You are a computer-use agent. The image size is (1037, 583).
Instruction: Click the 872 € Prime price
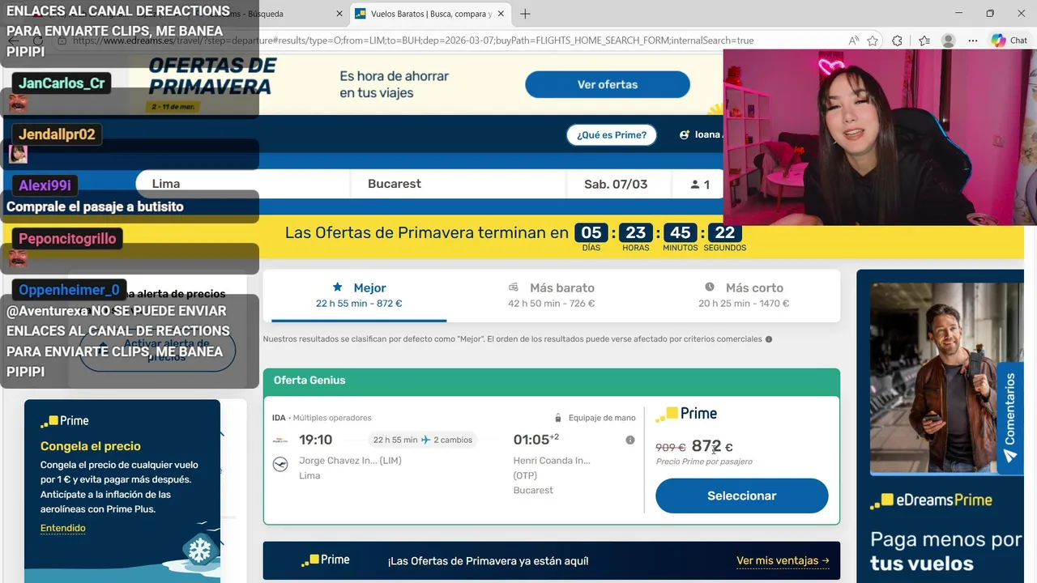pos(712,446)
